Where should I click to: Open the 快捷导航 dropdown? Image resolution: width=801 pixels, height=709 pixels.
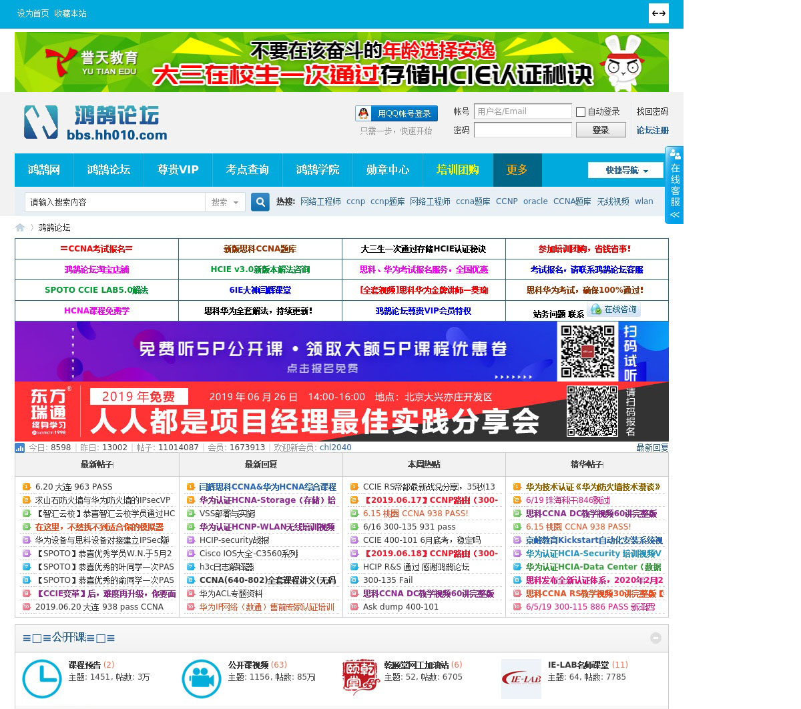[626, 170]
